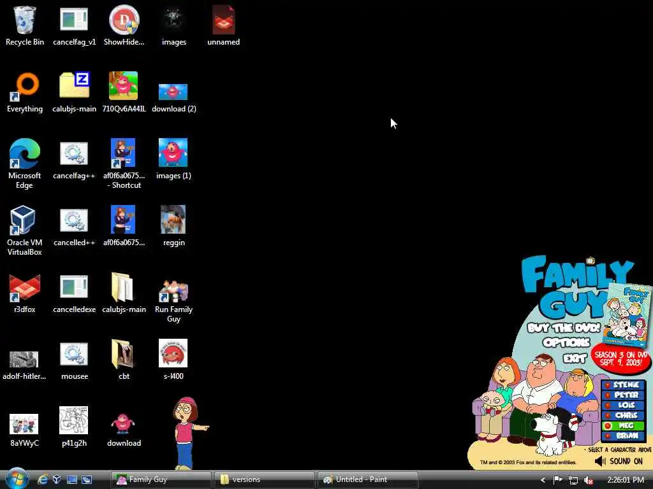653x489 pixels.
Task: Select the cancelled++ file icon
Action: point(74,226)
